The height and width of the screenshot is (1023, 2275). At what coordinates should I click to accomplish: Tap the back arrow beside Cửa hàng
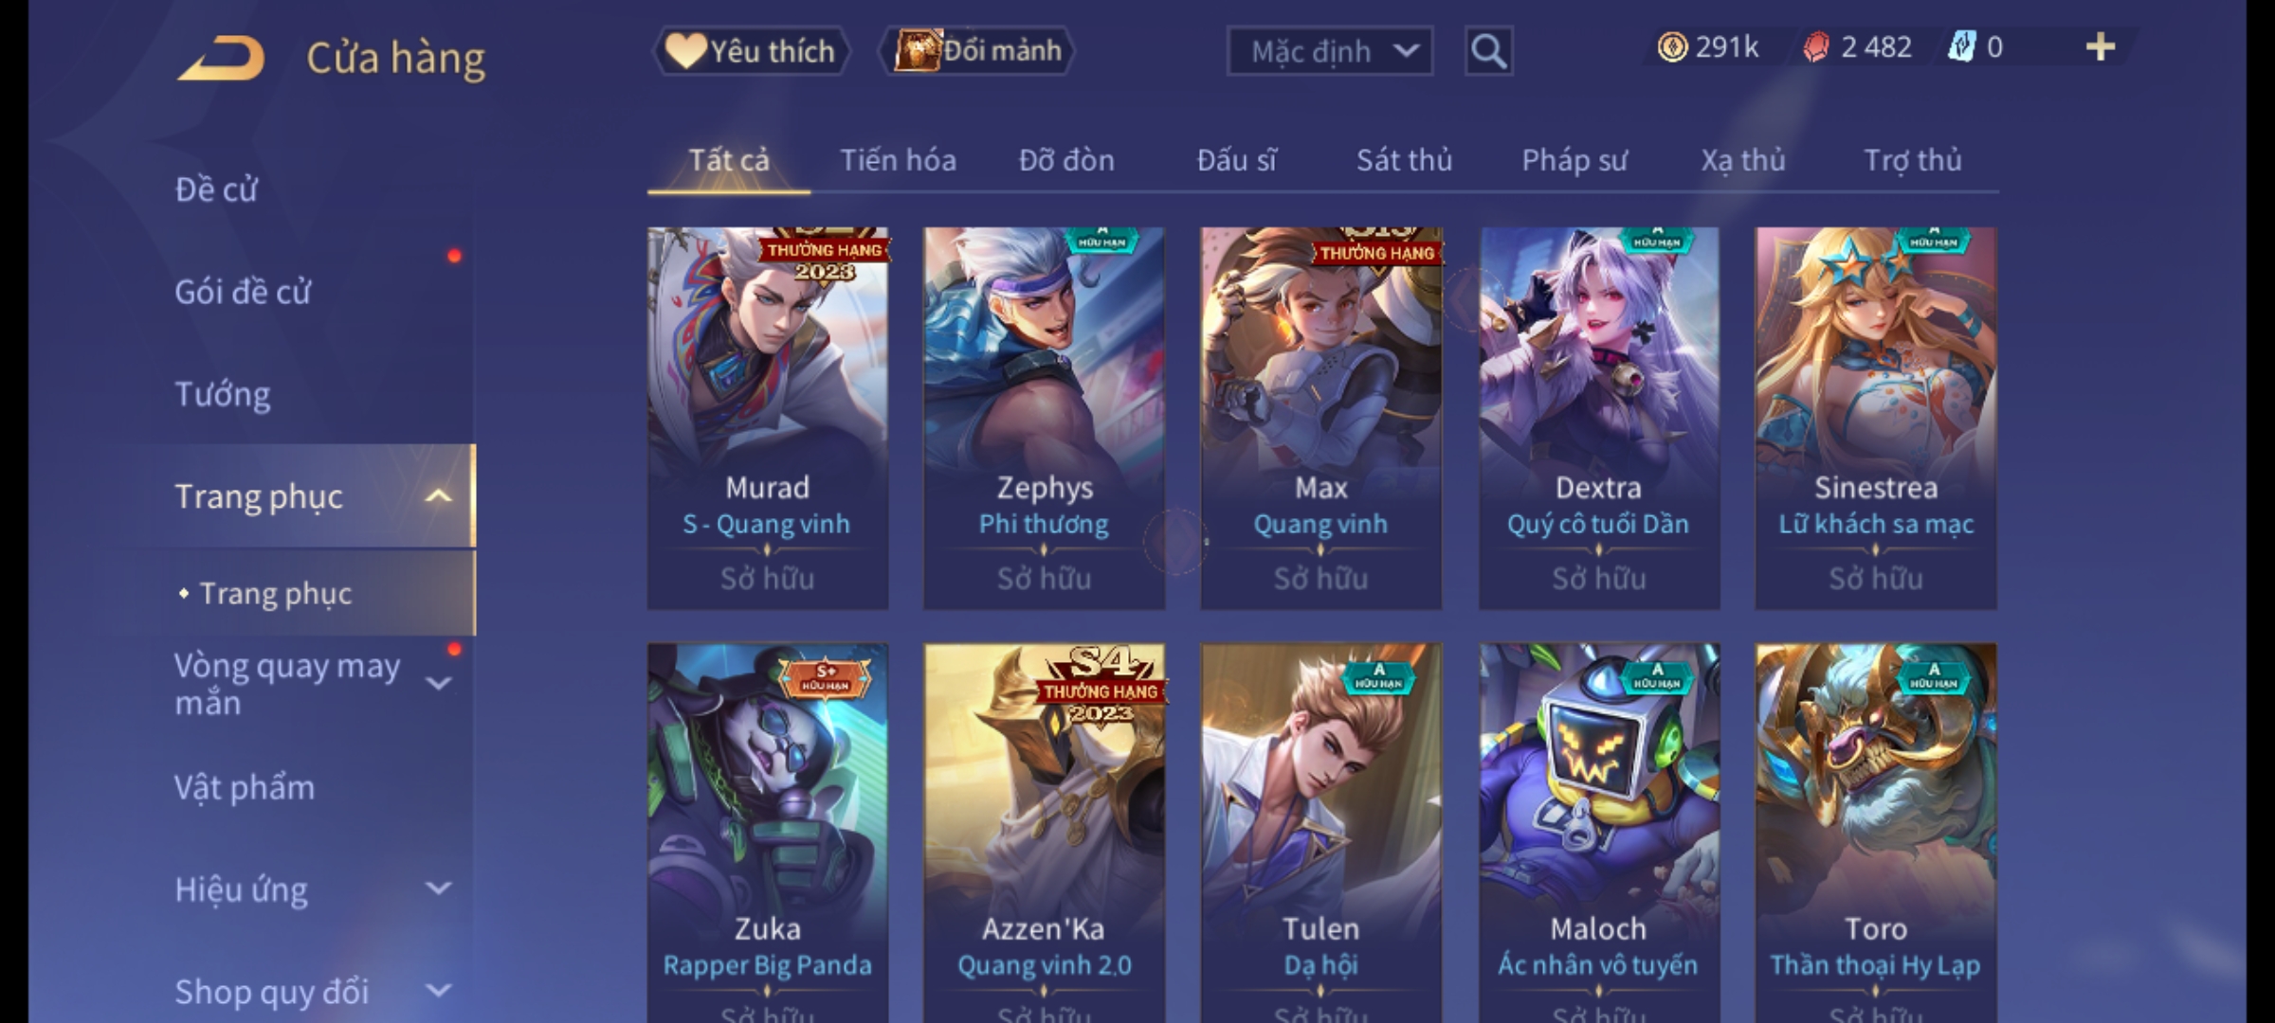pos(221,59)
